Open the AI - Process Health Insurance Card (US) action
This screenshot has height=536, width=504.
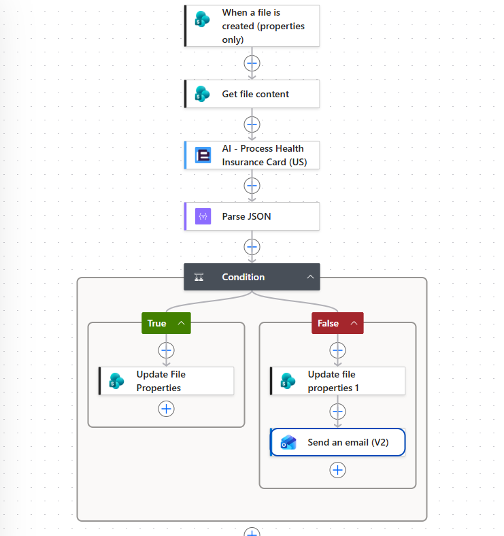[x=252, y=155]
